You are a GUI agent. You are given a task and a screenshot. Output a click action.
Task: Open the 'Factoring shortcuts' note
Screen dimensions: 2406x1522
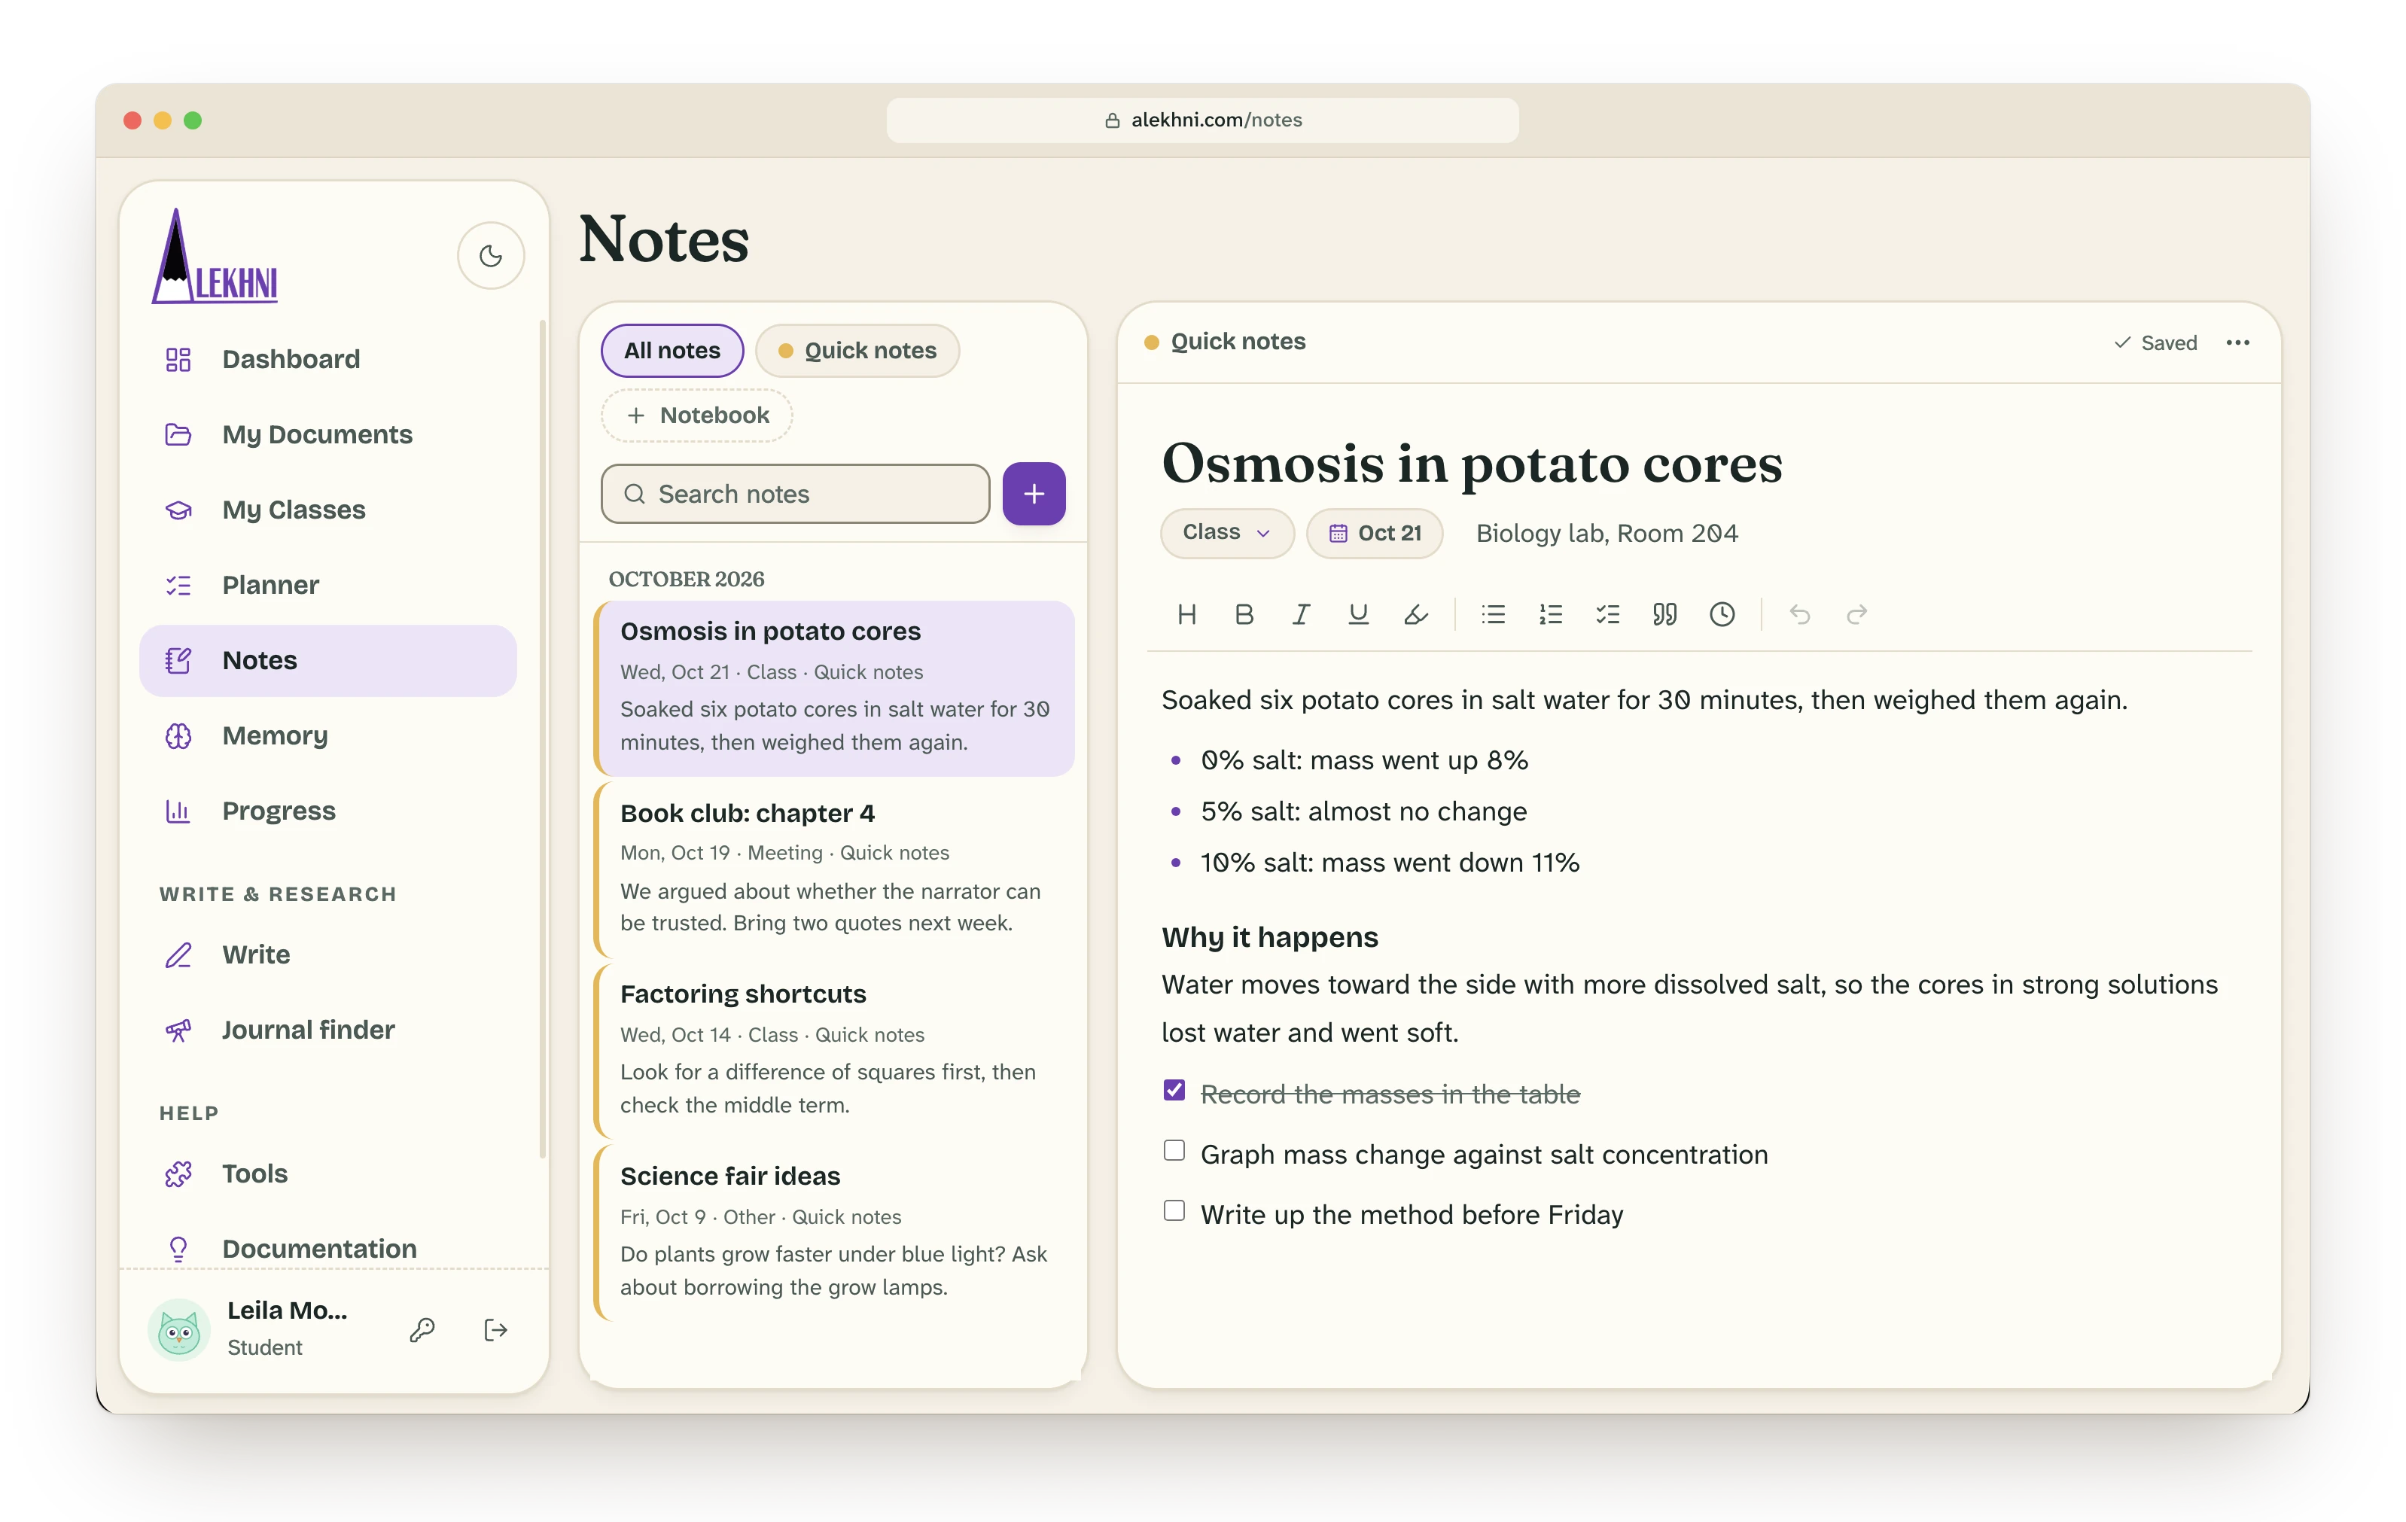pos(834,1052)
